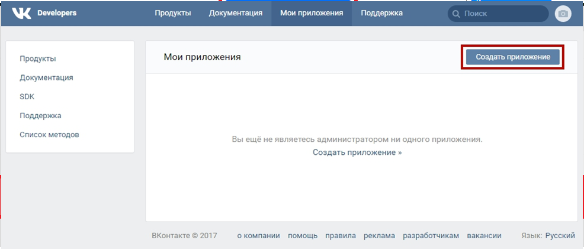Open Поддержка in the top navigation
The width and height of the screenshot is (584, 250).
click(382, 14)
